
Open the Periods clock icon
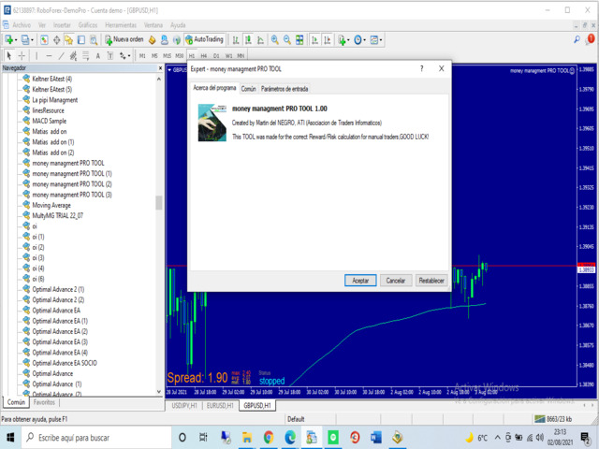(358, 39)
